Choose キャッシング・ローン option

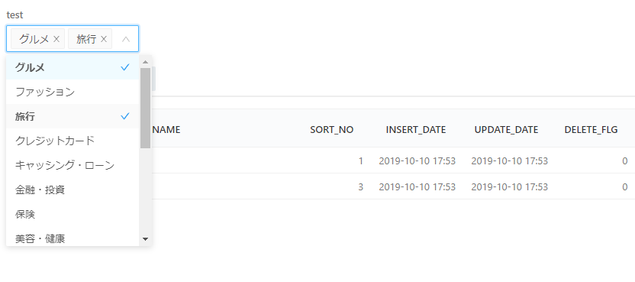(73, 165)
